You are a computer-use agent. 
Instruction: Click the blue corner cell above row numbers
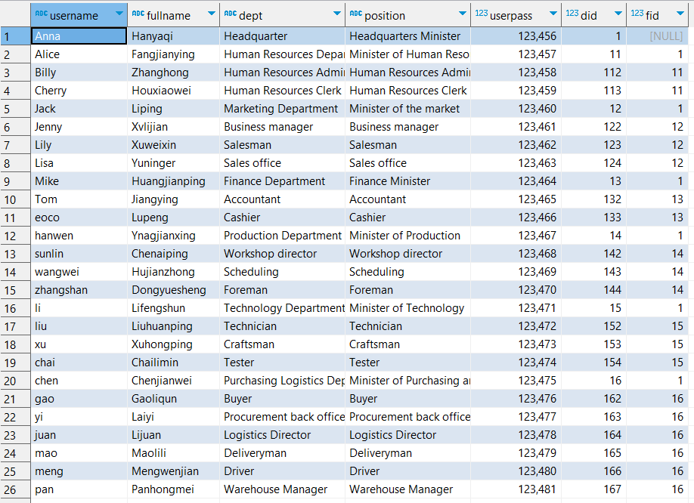pyautogui.click(x=14, y=14)
